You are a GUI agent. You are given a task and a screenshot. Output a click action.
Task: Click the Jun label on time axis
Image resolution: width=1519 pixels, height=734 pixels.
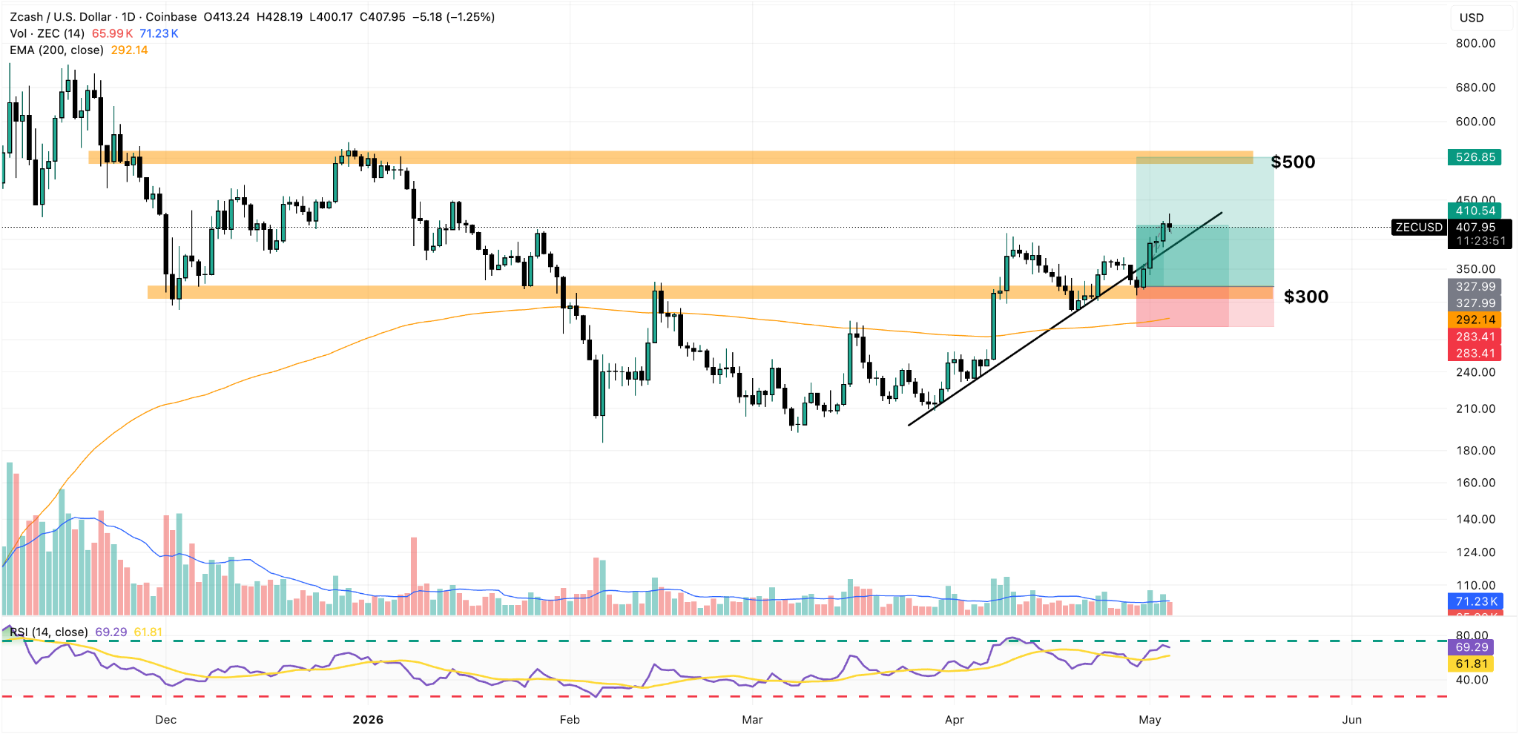click(x=1352, y=719)
